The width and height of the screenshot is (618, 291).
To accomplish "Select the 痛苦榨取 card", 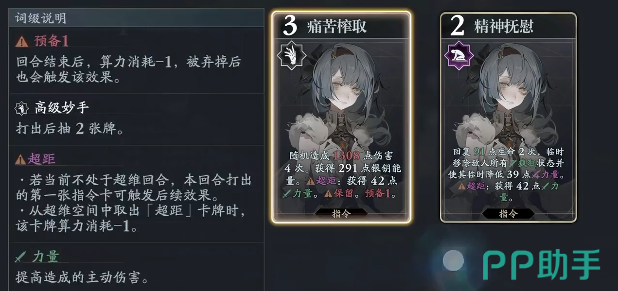I will [341, 117].
